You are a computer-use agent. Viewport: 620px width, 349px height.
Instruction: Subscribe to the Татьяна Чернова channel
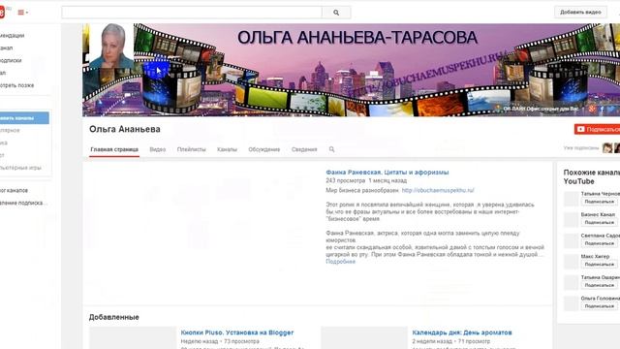tap(600, 202)
